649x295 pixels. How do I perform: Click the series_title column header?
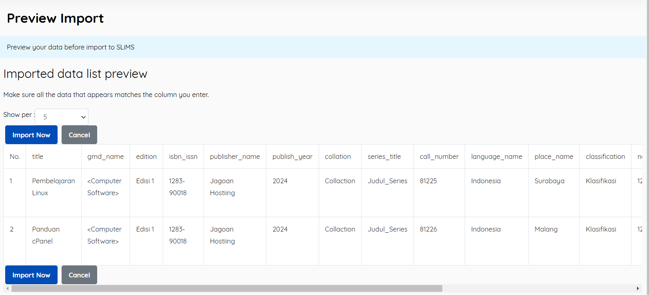coord(387,156)
